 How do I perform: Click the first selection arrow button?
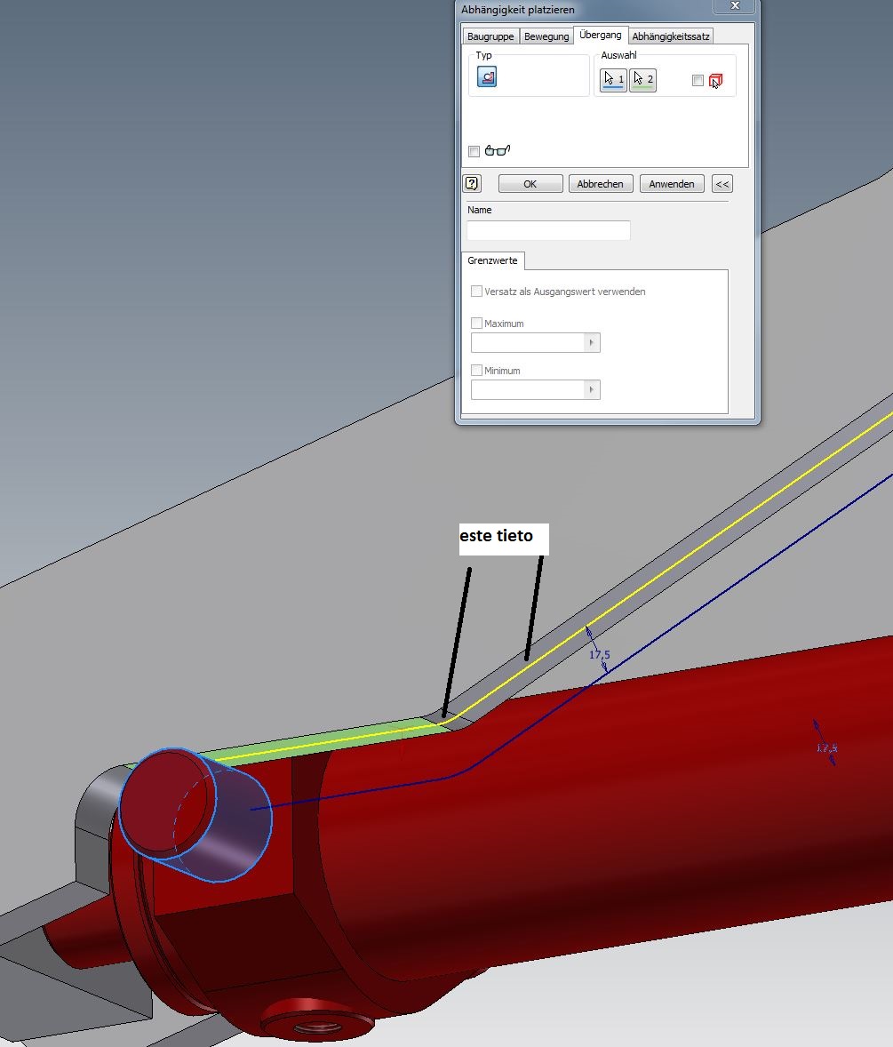[614, 80]
